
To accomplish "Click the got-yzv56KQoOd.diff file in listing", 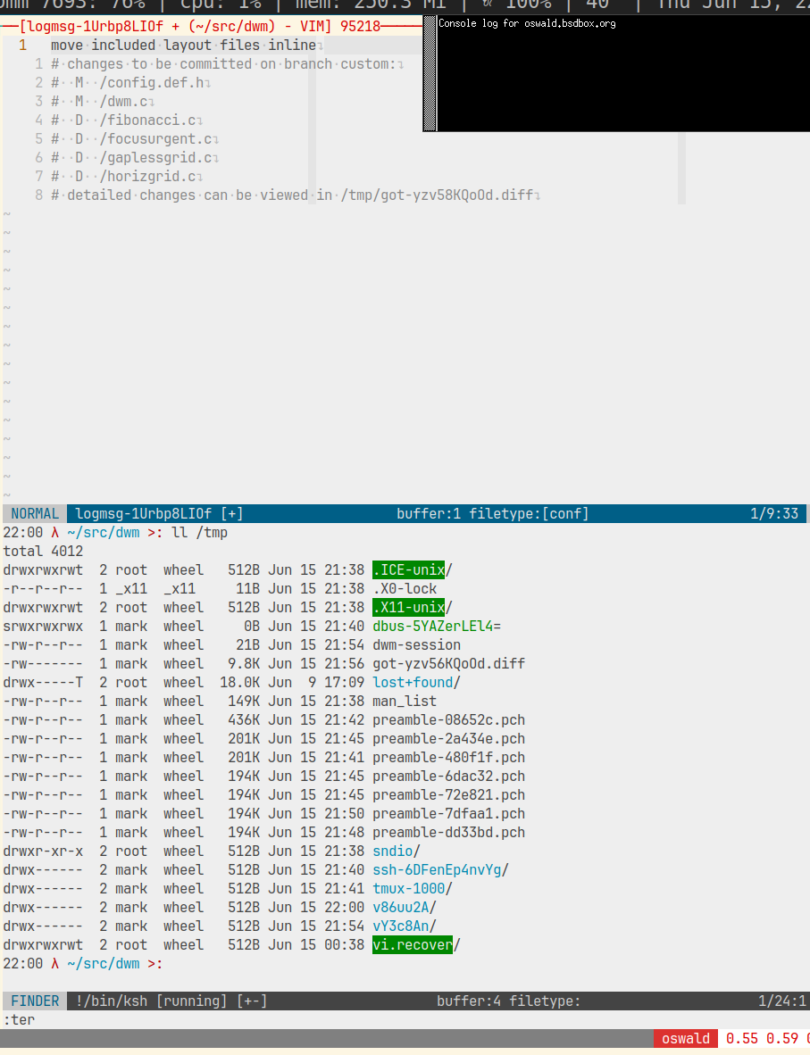I will coord(448,664).
